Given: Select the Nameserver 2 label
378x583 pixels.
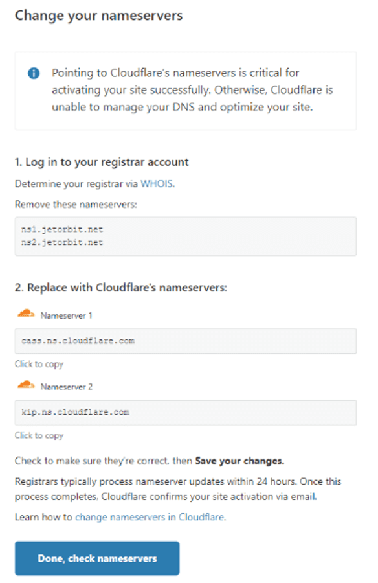Looking at the screenshot, I should point(67,387).
